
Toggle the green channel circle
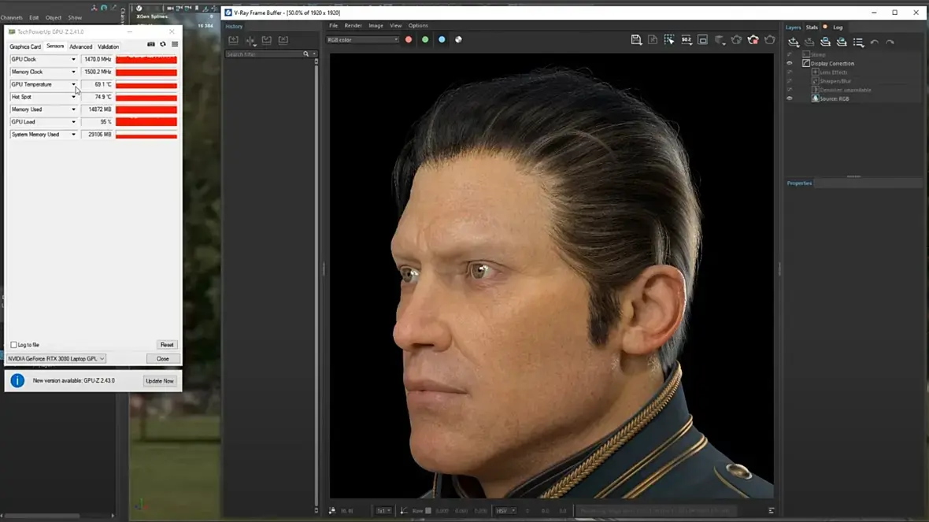(x=425, y=39)
